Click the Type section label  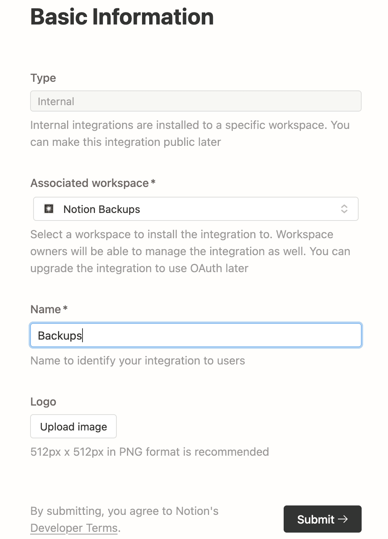[43, 78]
